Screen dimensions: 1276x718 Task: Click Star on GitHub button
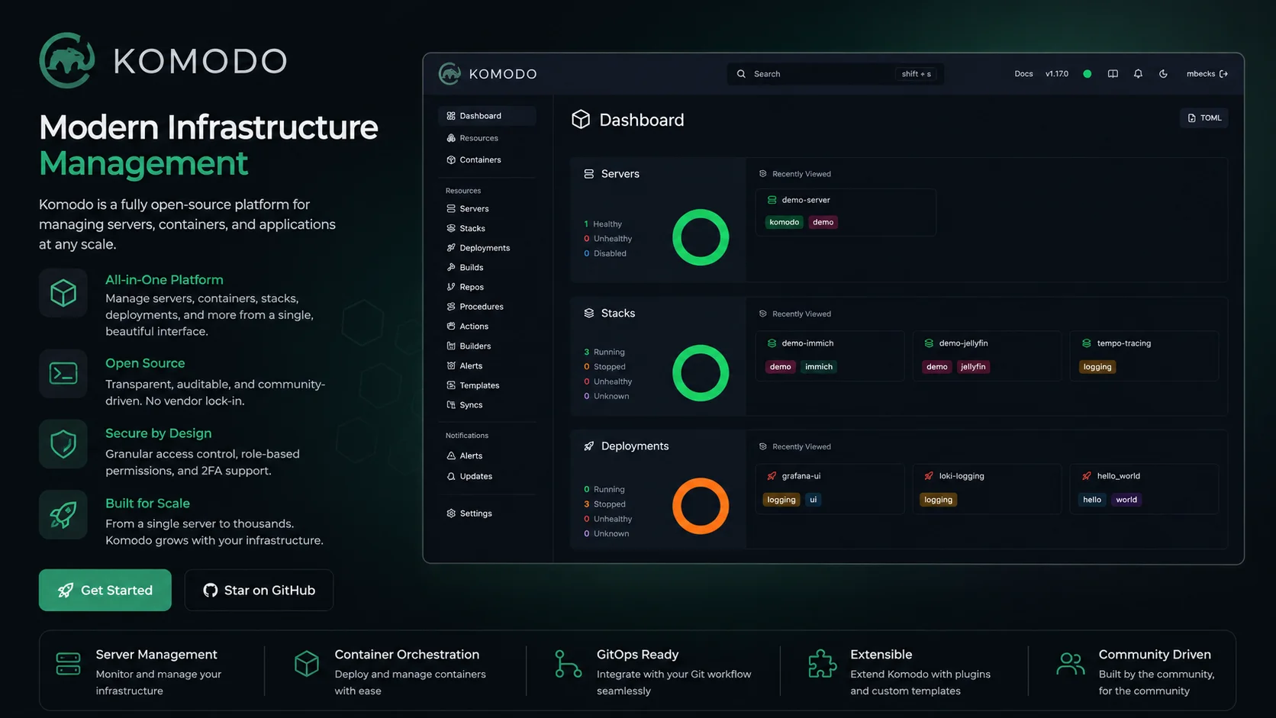point(259,590)
